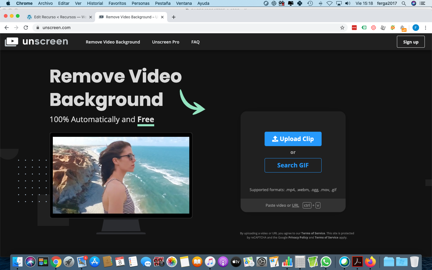Open the Chrome profile avatar

tap(415, 28)
